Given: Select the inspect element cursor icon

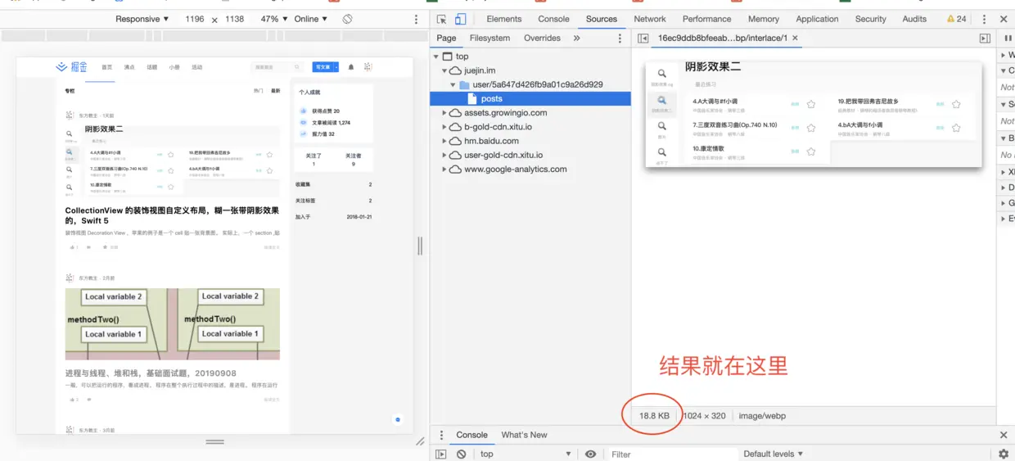Looking at the screenshot, I should [442, 19].
